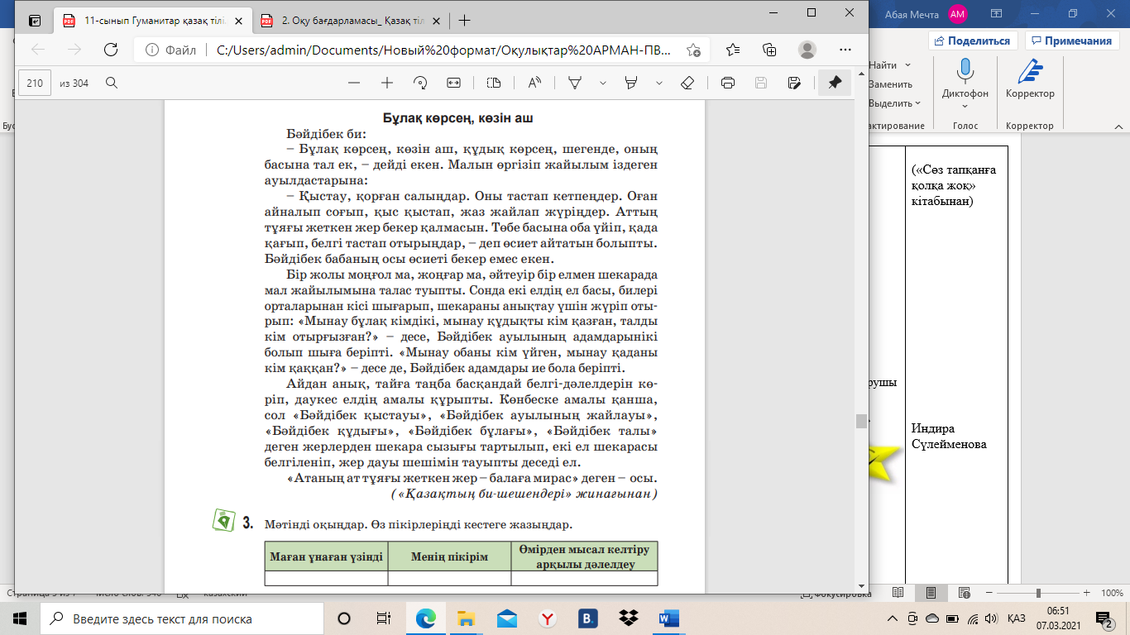Click the Word zoom slider
The image size is (1130, 635).
click(1037, 594)
